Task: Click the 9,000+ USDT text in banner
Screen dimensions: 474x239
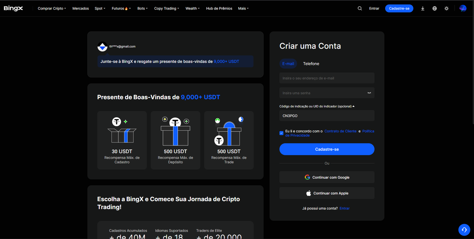Action: coord(226,62)
